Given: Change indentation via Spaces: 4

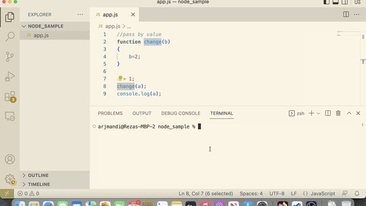Looking at the screenshot, I should (251, 193).
